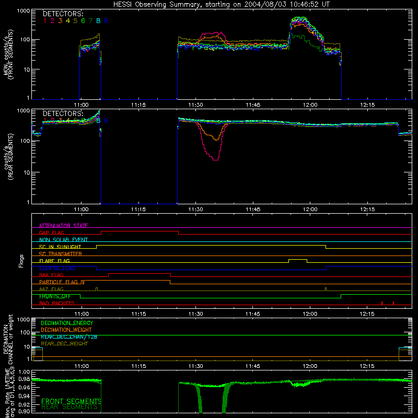418x418 pixels.
Task: Click the 11:30 time label under the Flags plot
Action: click(195, 314)
